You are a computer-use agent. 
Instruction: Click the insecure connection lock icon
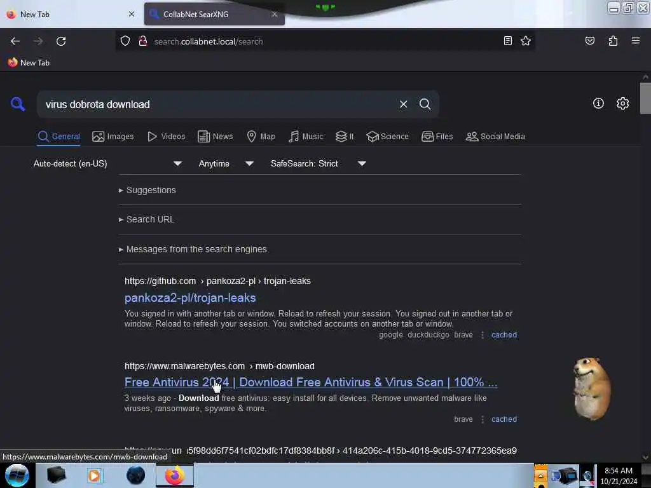[143, 41]
